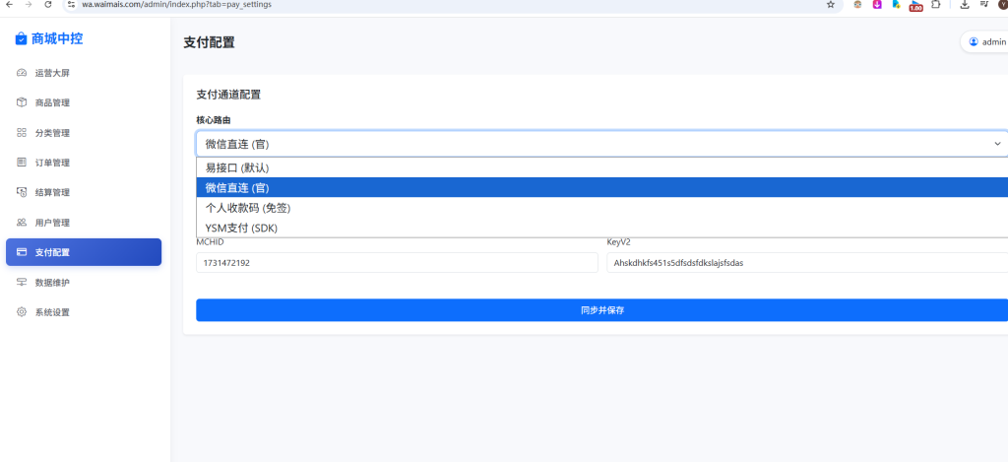This screenshot has height=462, width=1008.
Task: Click the KeyV2 input field
Action: [806, 263]
